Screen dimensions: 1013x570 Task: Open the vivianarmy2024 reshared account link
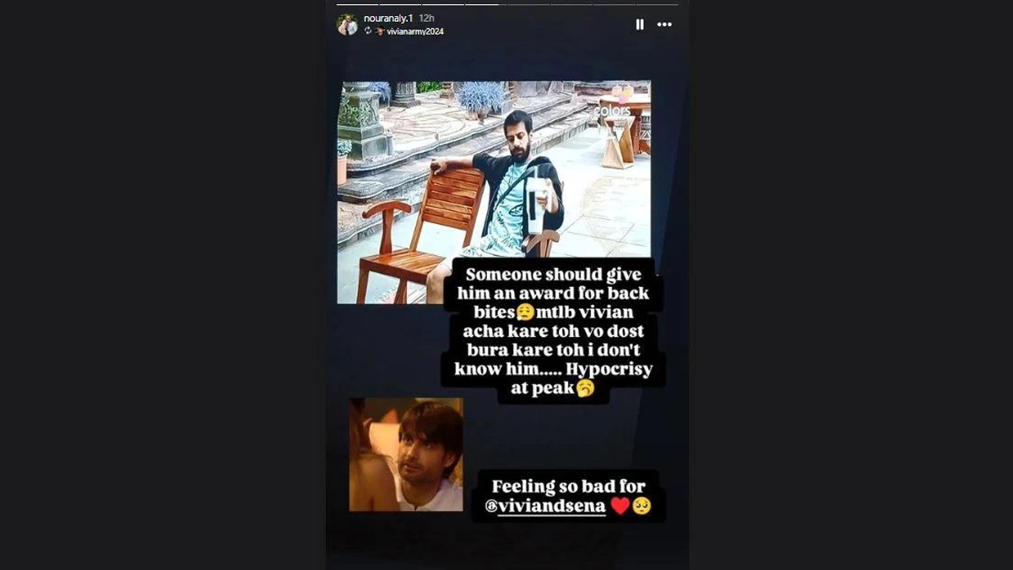coord(414,31)
